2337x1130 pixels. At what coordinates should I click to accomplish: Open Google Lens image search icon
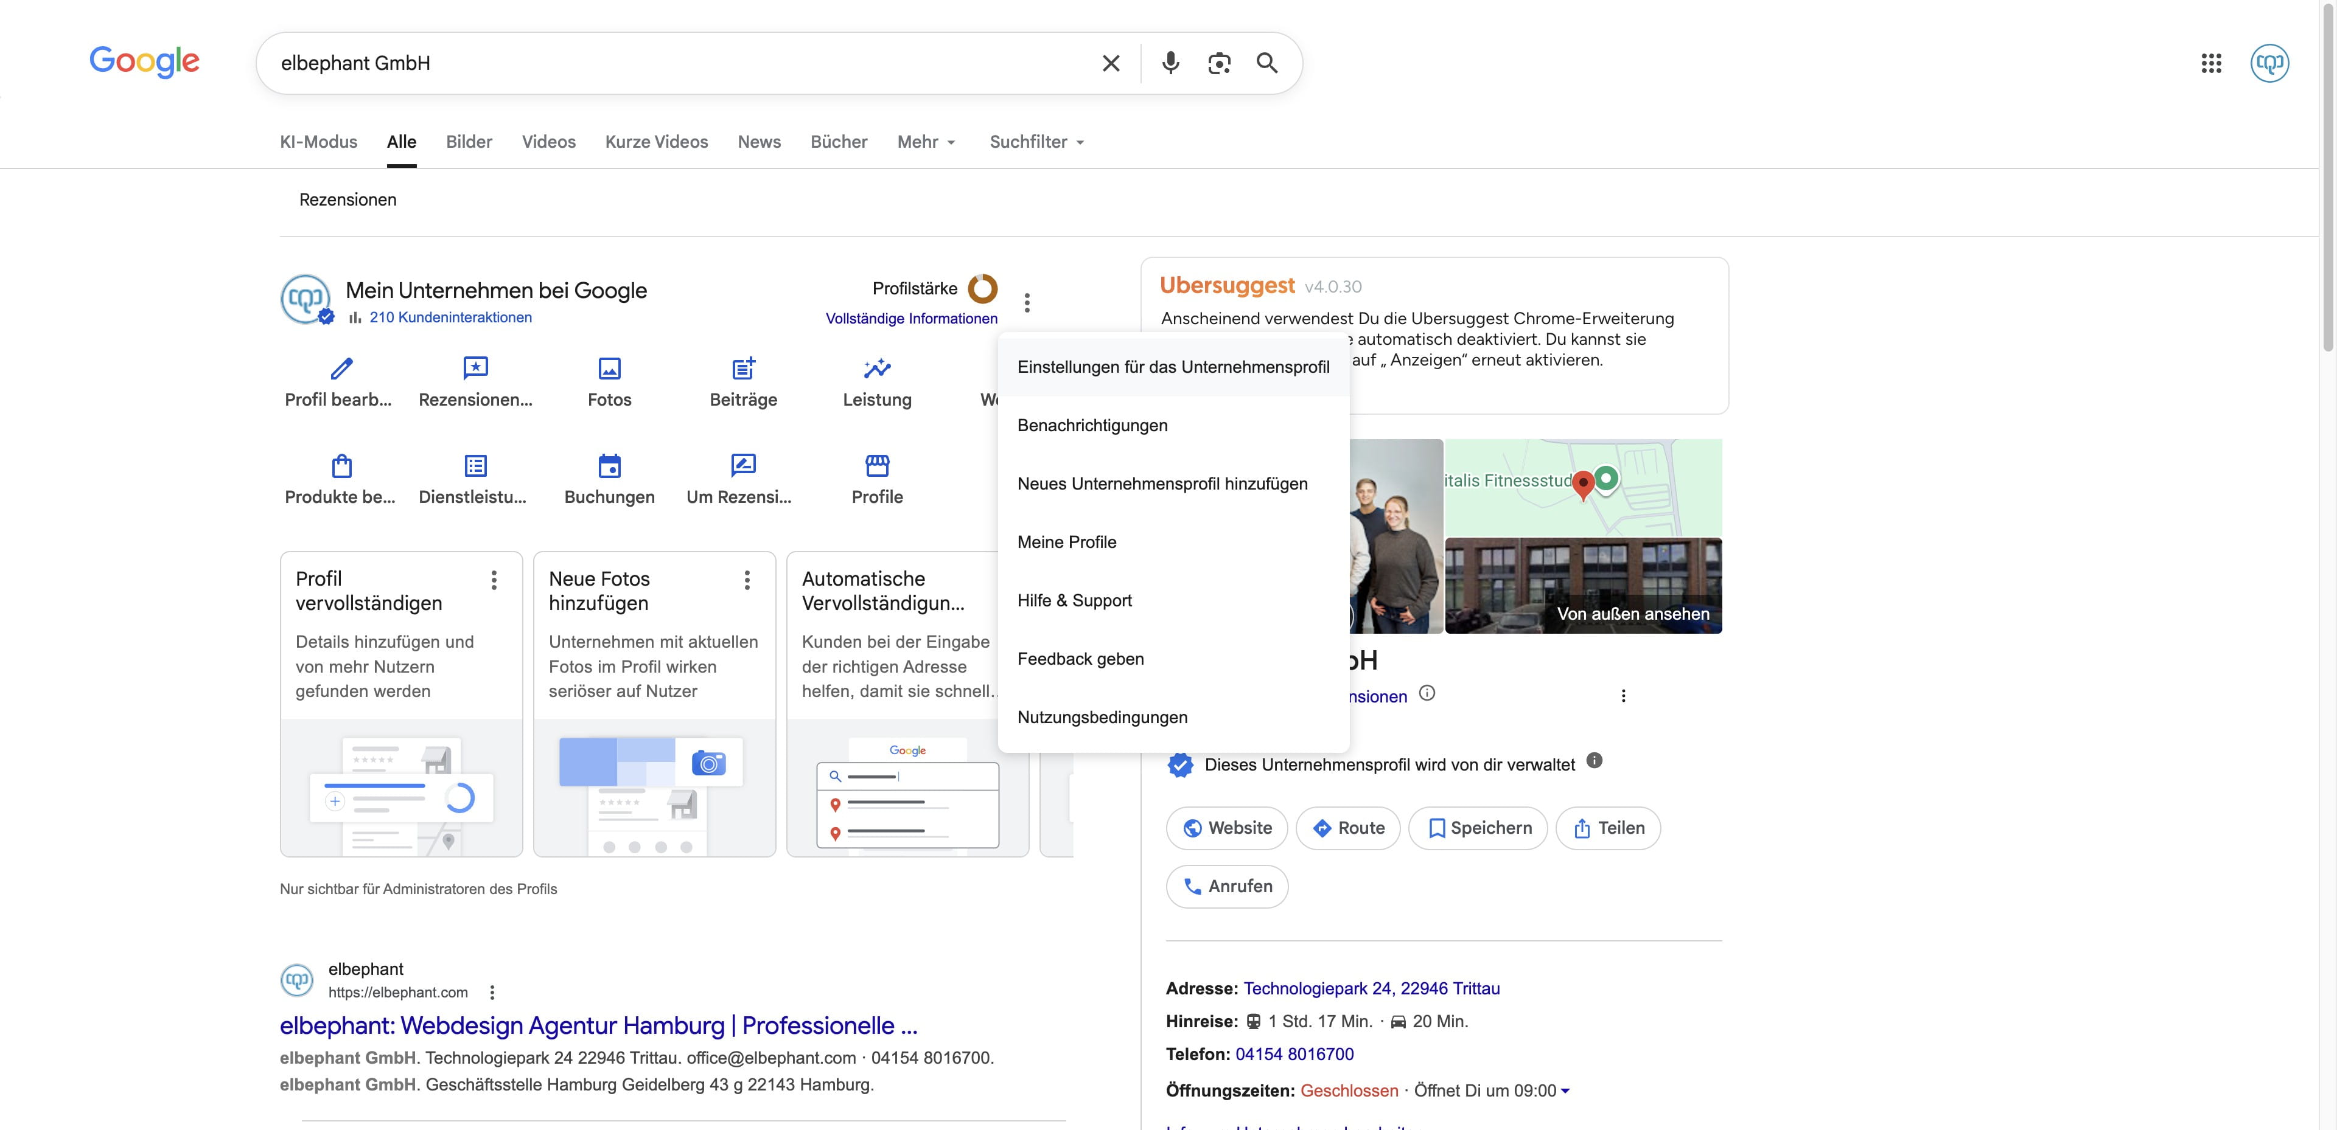1219,63
